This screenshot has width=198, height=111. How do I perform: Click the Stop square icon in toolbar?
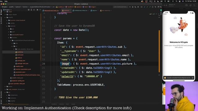pyautogui.click(x=138, y=7)
